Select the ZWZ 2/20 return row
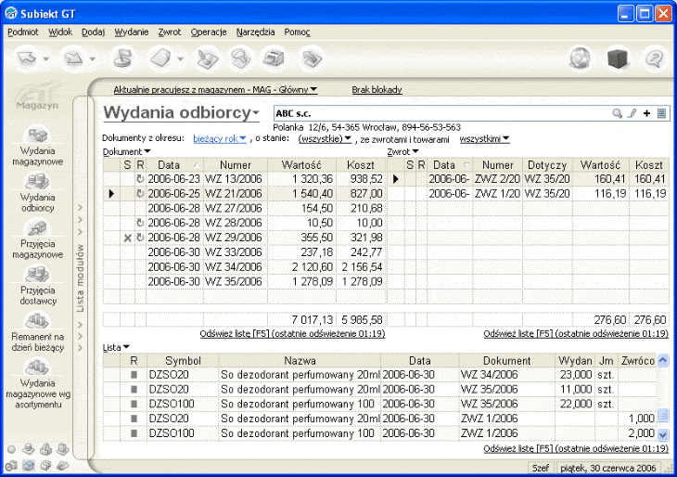The height and width of the screenshot is (477, 677). pos(529,179)
